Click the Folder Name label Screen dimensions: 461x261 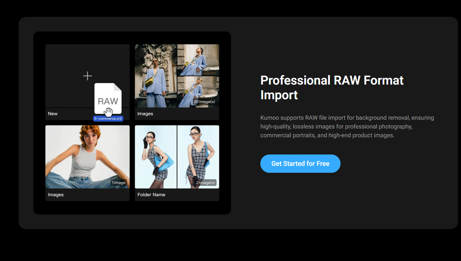[151, 195]
